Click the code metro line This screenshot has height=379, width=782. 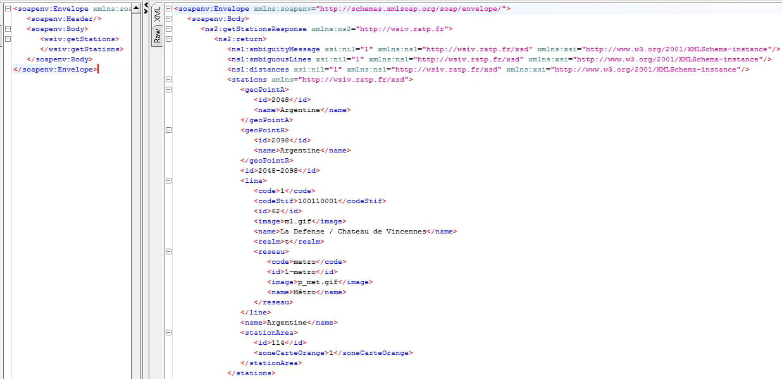click(x=306, y=262)
